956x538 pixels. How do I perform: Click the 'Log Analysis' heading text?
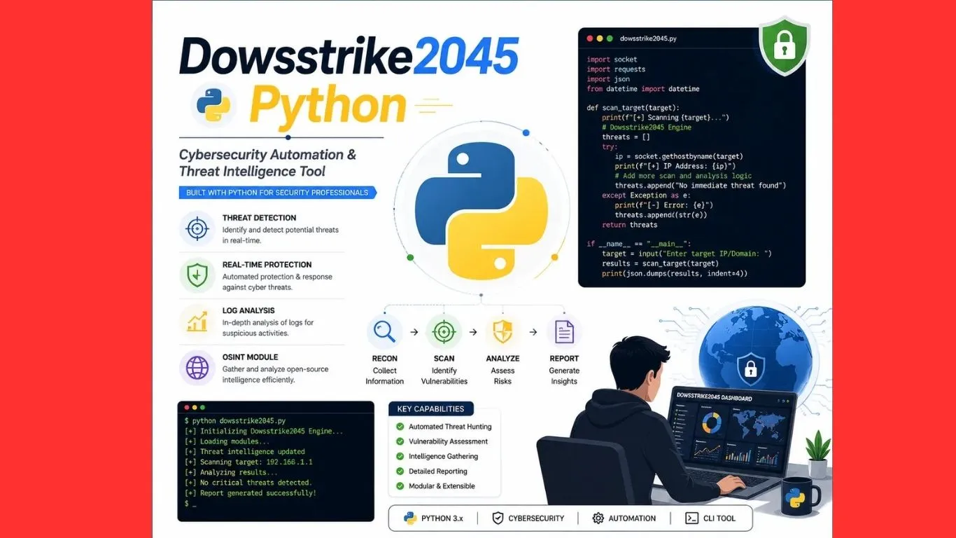(248, 311)
